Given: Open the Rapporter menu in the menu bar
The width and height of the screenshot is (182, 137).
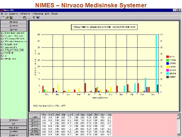Looking at the screenshot, I should point(14,14).
